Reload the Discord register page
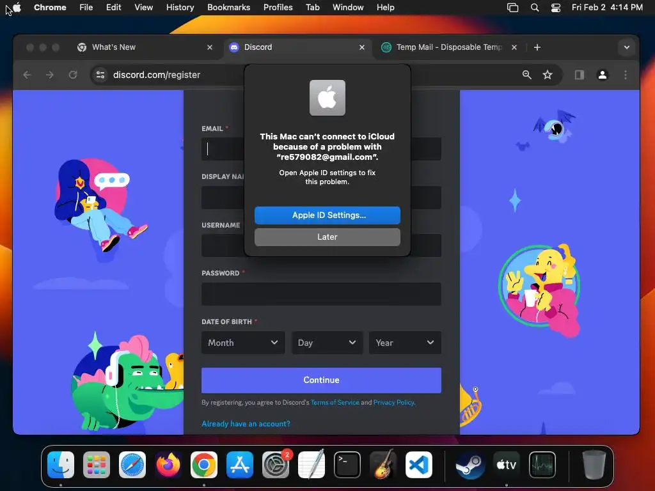Screen dimensions: 655x491 [73, 75]
